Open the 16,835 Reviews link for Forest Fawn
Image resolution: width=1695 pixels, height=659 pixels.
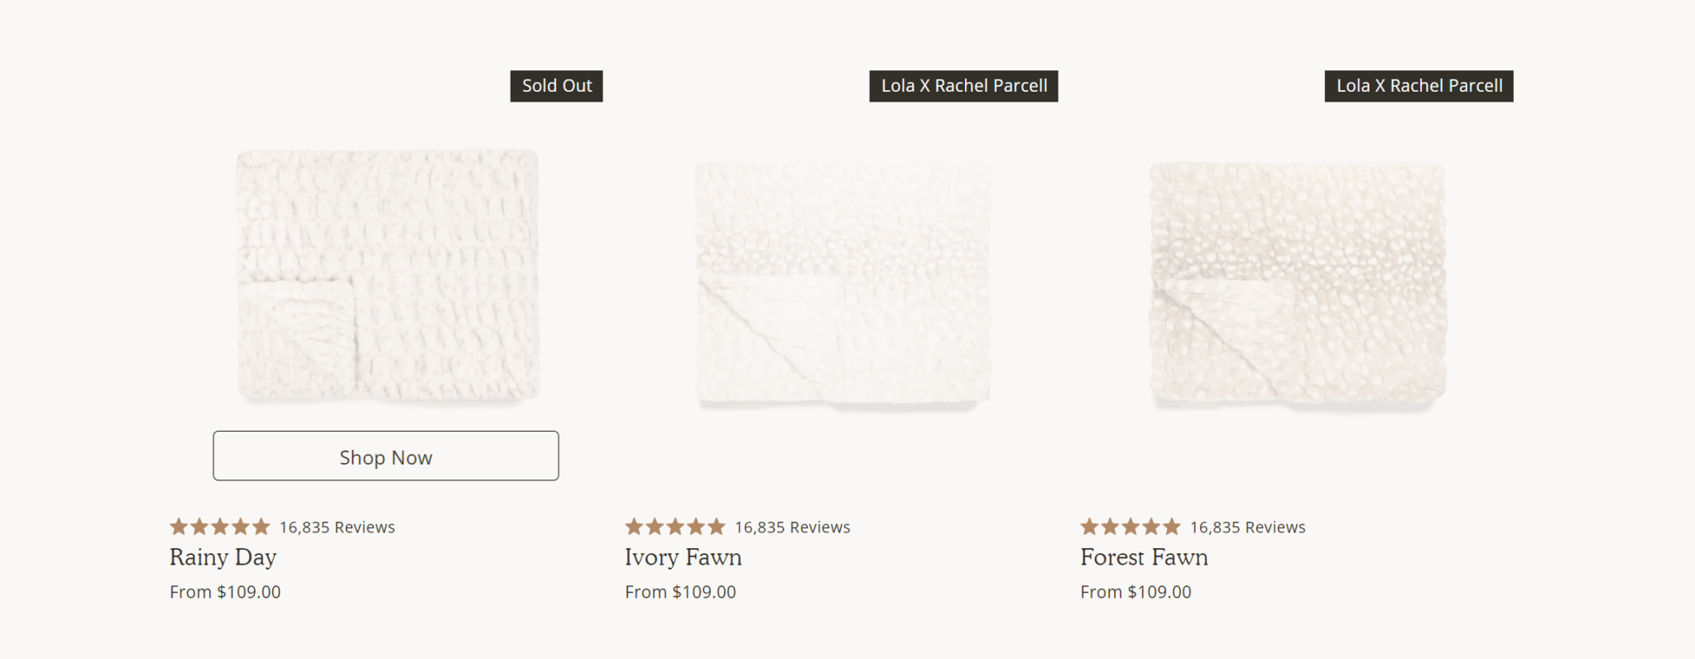[x=1247, y=528]
